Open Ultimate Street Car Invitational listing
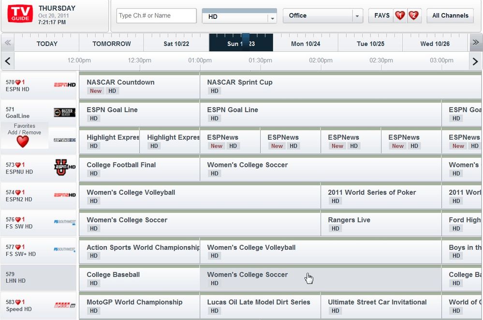Viewport: 483px width, 320px height. tap(381, 306)
